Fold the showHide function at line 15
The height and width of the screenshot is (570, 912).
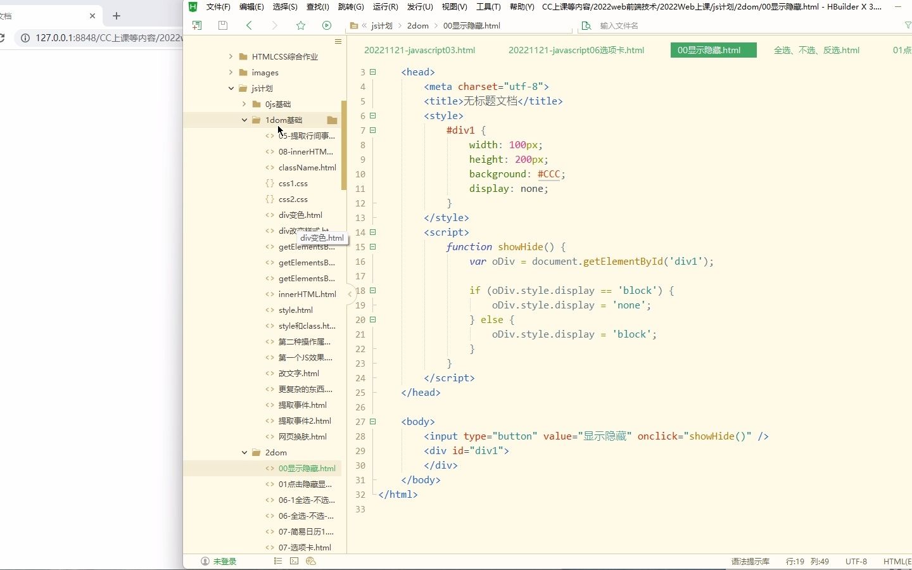373,247
